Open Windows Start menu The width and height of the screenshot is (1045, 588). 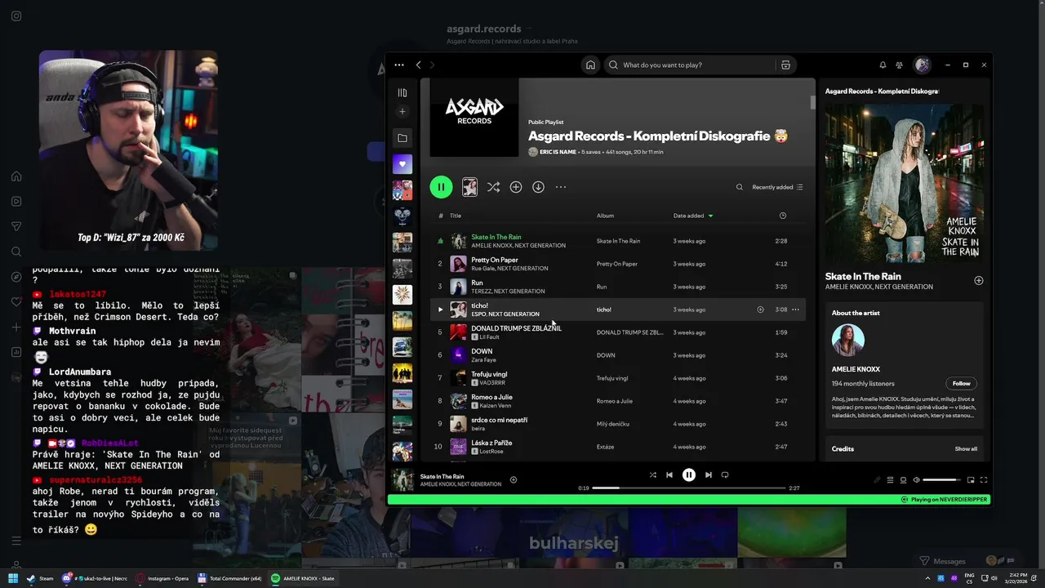click(x=13, y=578)
